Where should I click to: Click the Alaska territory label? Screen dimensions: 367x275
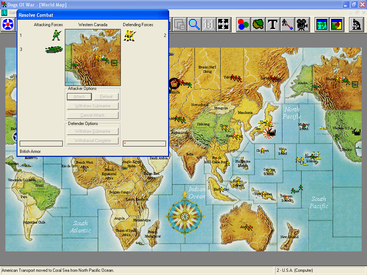(302, 83)
